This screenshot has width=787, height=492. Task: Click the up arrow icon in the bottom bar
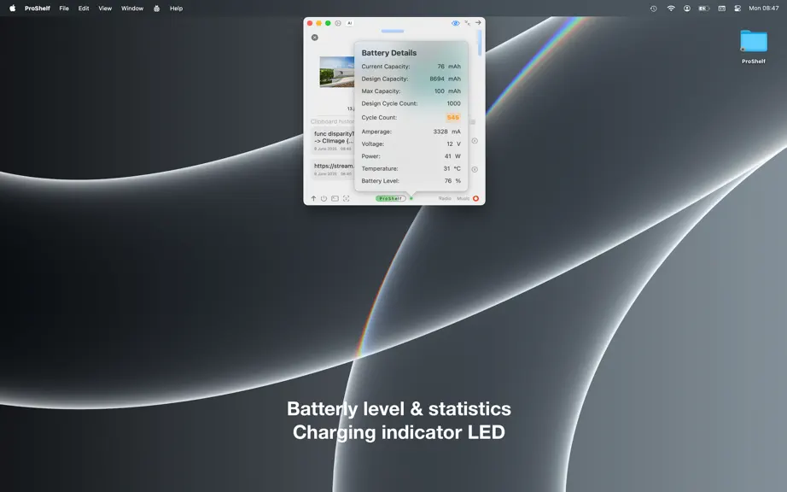[x=314, y=198]
